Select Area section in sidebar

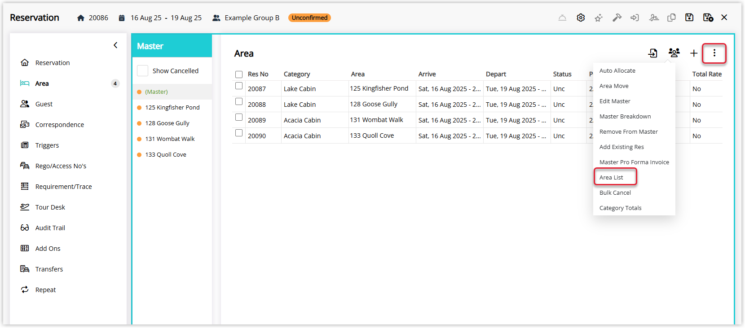[42, 83]
